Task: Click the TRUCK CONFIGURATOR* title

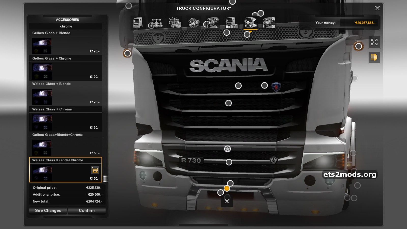Action: pyautogui.click(x=203, y=8)
